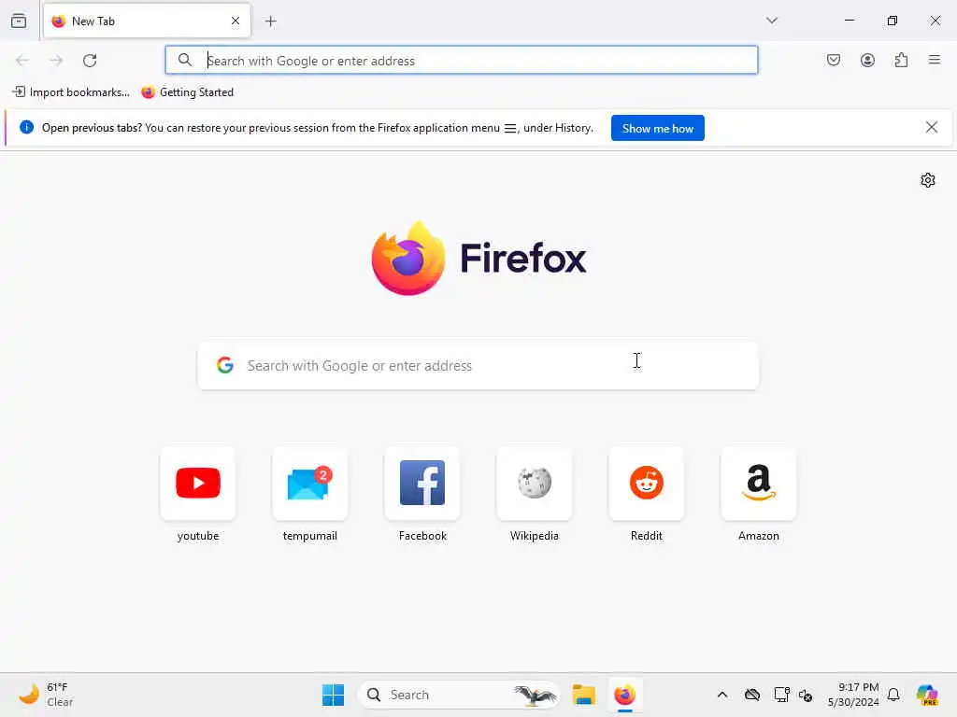Show hidden system tray icons chevron
Screen dimensions: 957x717
722,695
